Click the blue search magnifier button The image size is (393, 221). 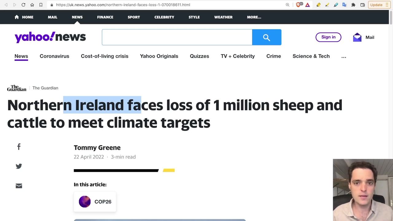coord(267,37)
